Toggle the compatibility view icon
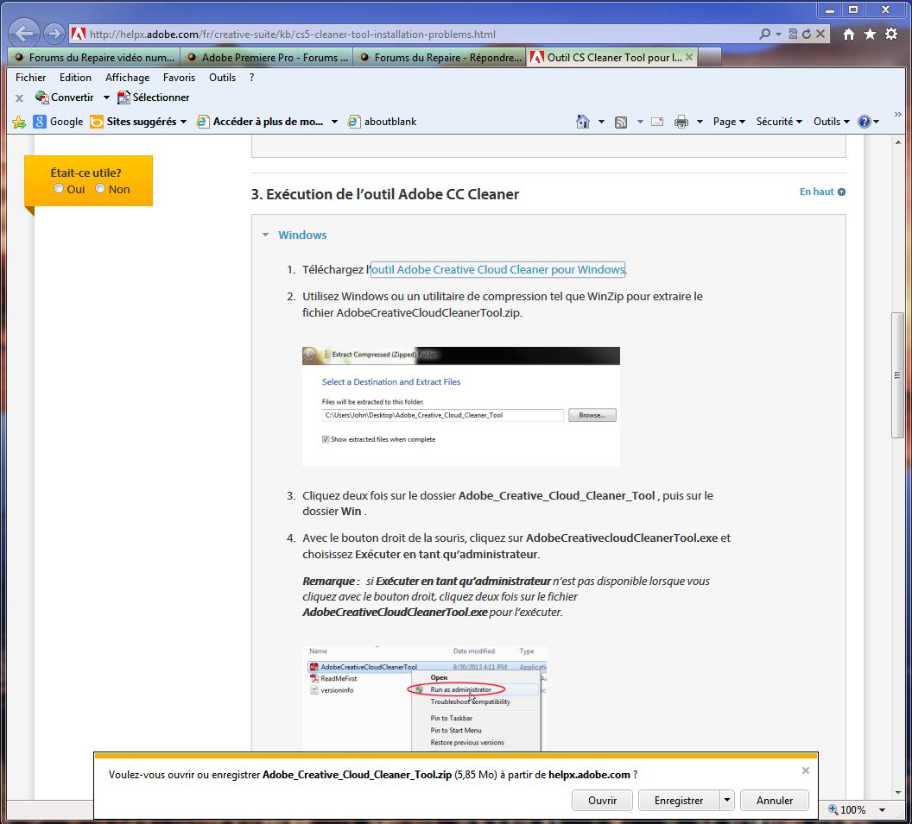Image resolution: width=912 pixels, height=824 pixels. pyautogui.click(x=793, y=34)
